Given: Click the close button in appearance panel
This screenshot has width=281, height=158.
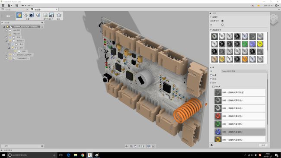Looking at the screenshot, I should pyautogui.click(x=263, y=145).
